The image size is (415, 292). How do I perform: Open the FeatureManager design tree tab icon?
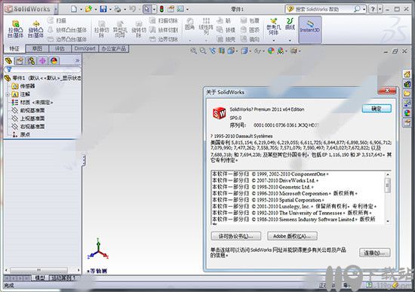9,61
